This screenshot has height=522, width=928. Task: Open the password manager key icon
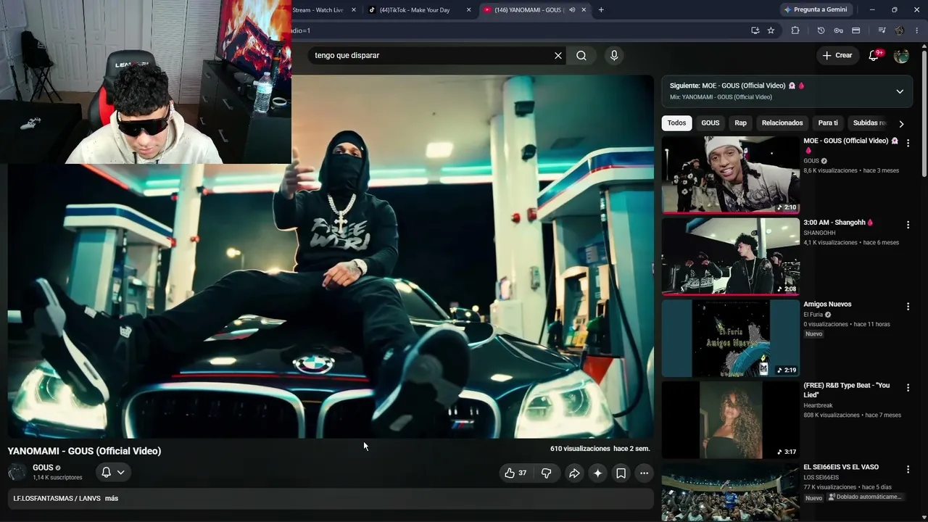click(x=838, y=30)
